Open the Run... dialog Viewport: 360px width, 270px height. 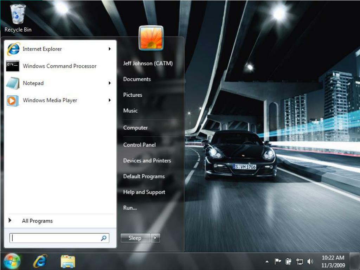point(130,208)
